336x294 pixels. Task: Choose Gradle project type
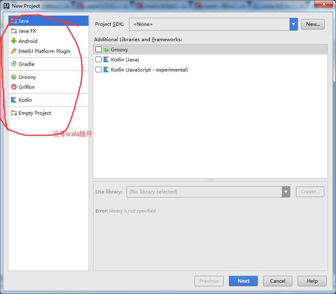(49, 64)
